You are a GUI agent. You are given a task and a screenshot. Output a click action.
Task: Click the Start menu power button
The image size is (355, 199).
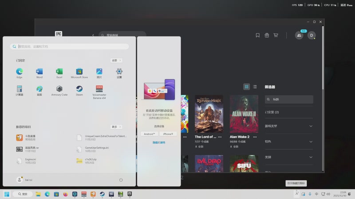point(121,180)
